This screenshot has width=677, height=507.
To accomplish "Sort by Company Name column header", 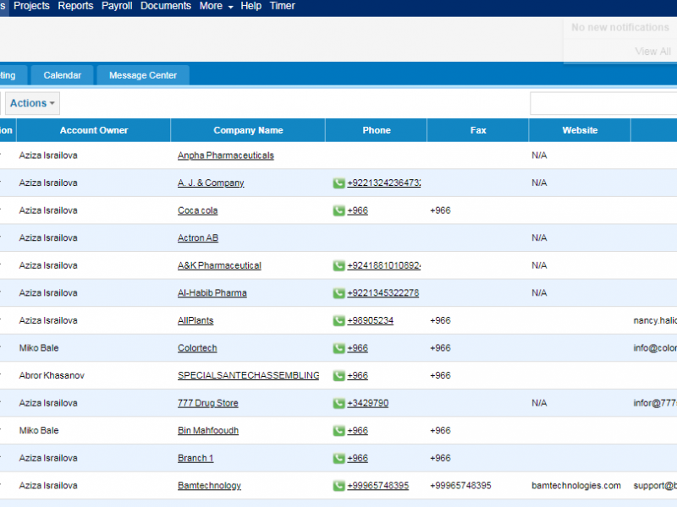I will [x=248, y=130].
